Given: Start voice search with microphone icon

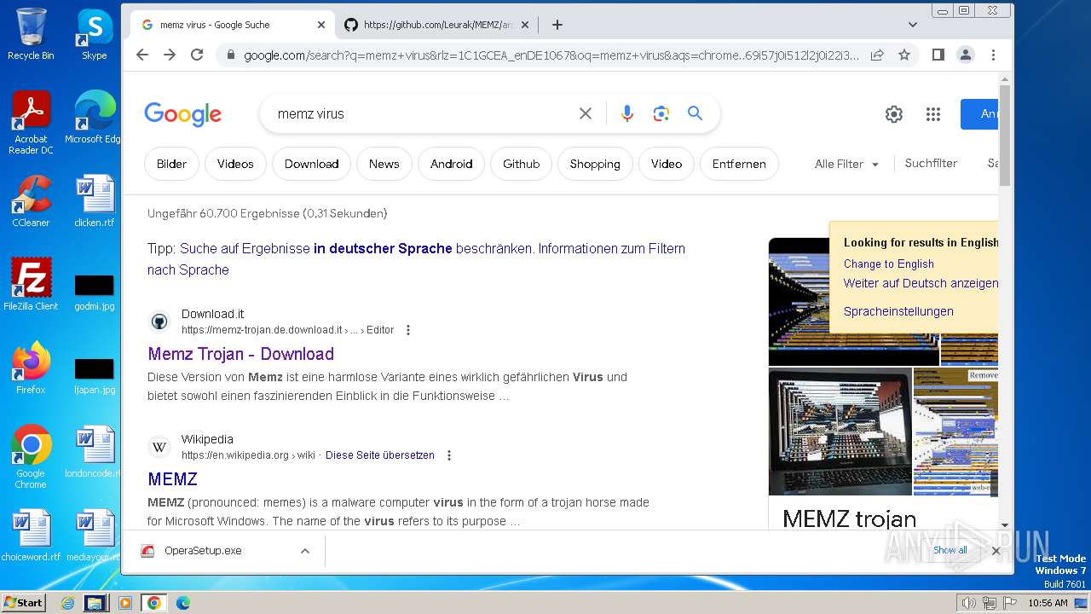Looking at the screenshot, I should 627,113.
